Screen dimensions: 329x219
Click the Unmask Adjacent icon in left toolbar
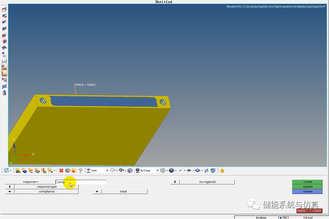pos(4,22)
